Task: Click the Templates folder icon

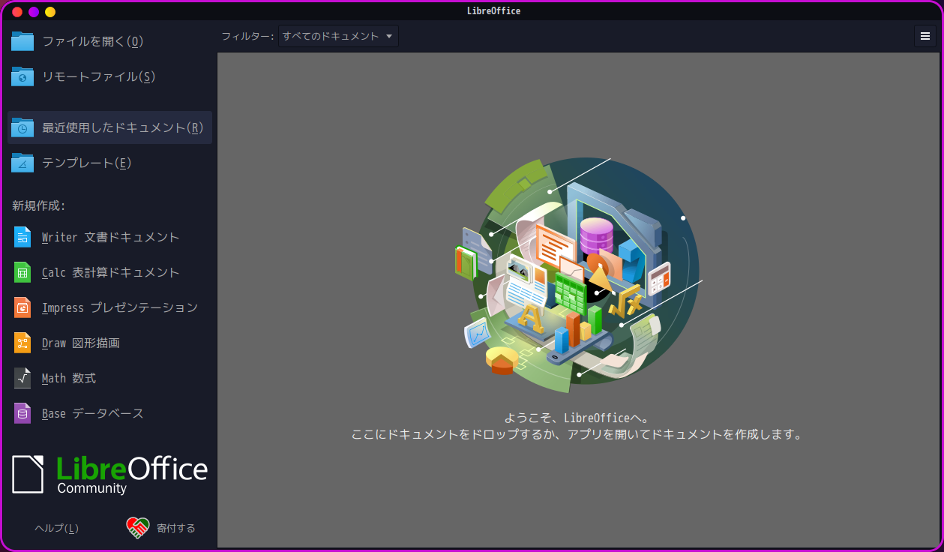Action: pos(22,163)
